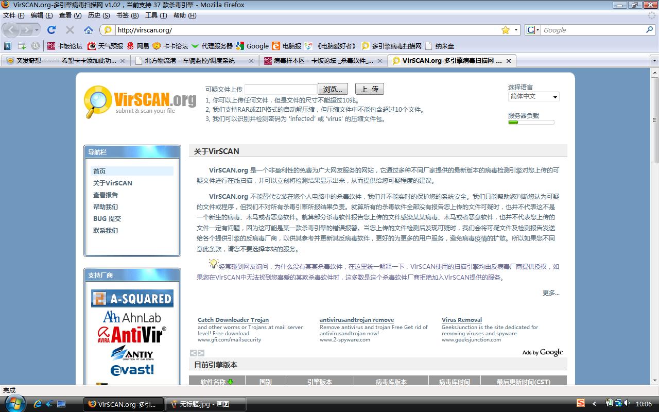The width and height of the screenshot is (659, 412).
Task: Open the 纳米盘 bookmark
Action: pyautogui.click(x=440, y=46)
